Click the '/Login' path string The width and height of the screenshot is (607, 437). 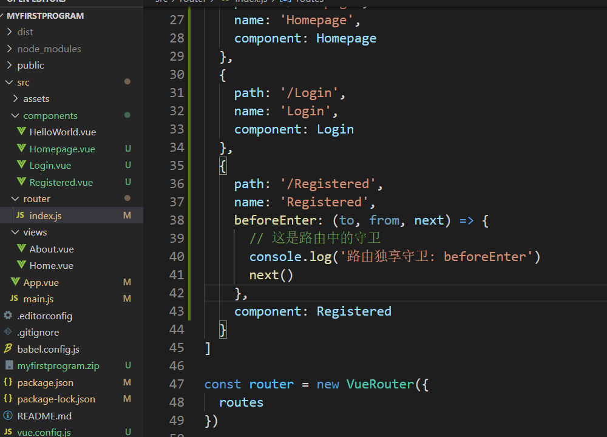coord(309,93)
